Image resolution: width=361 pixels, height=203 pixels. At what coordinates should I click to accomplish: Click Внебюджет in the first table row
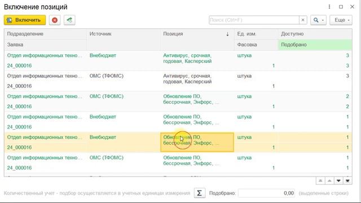coord(103,55)
